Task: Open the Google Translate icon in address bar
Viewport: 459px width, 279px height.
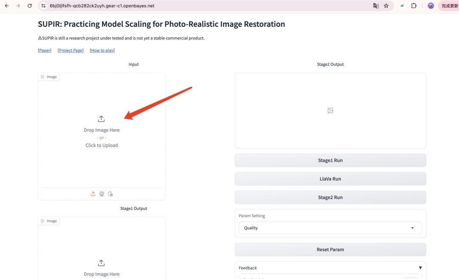Action: [x=376, y=6]
